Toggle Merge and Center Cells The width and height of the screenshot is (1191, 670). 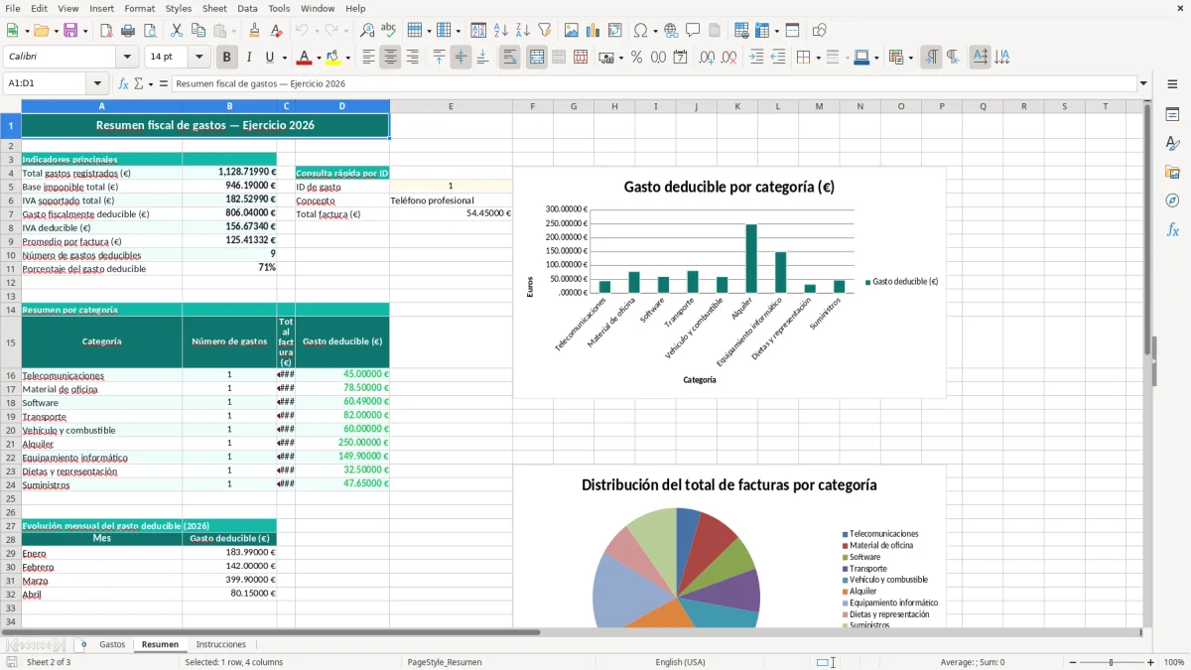(537, 58)
